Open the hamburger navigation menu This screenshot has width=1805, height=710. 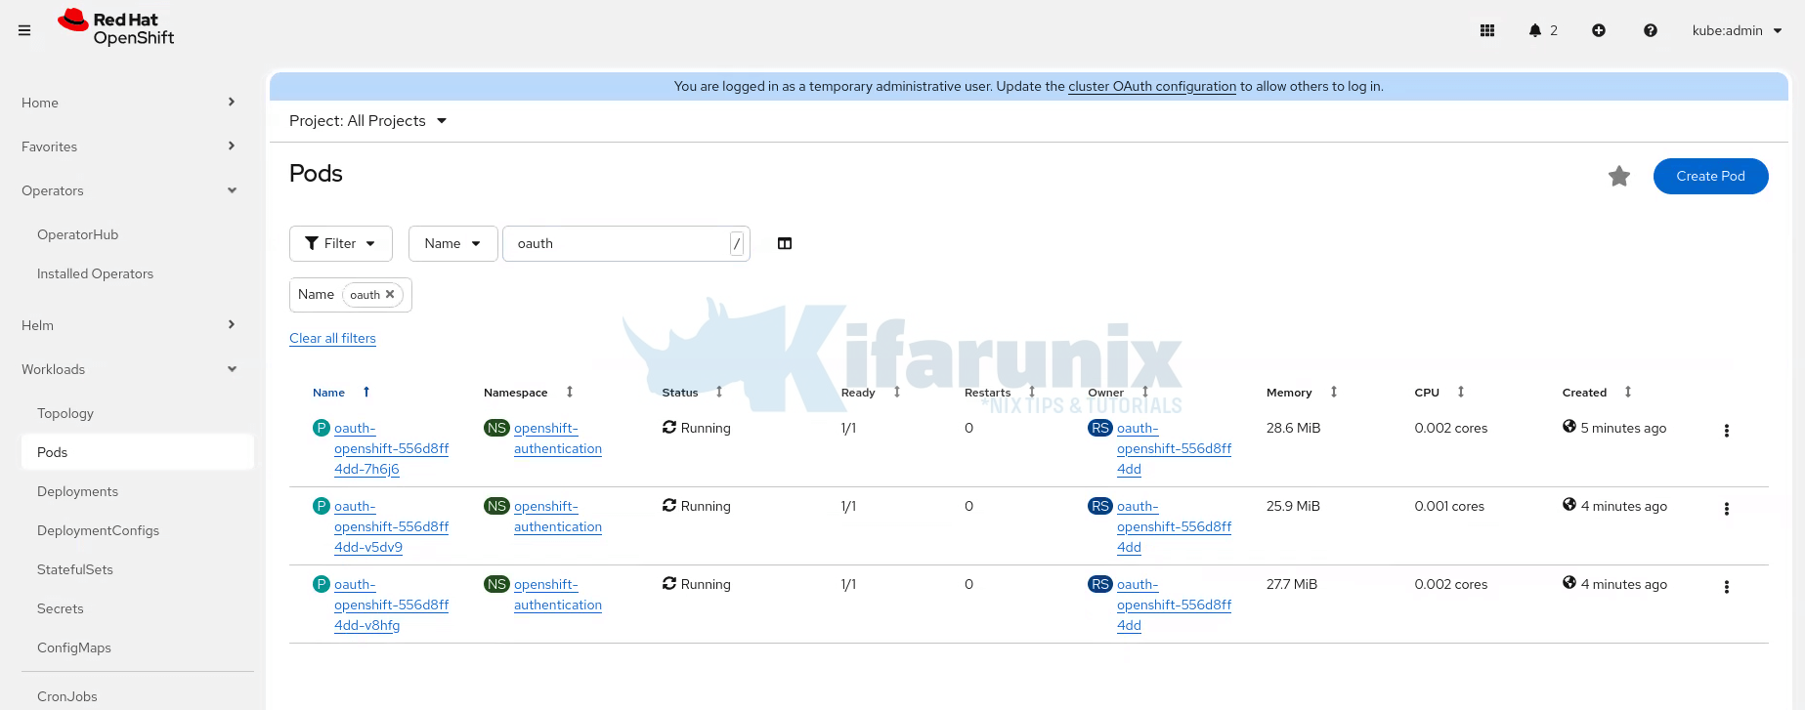click(24, 30)
